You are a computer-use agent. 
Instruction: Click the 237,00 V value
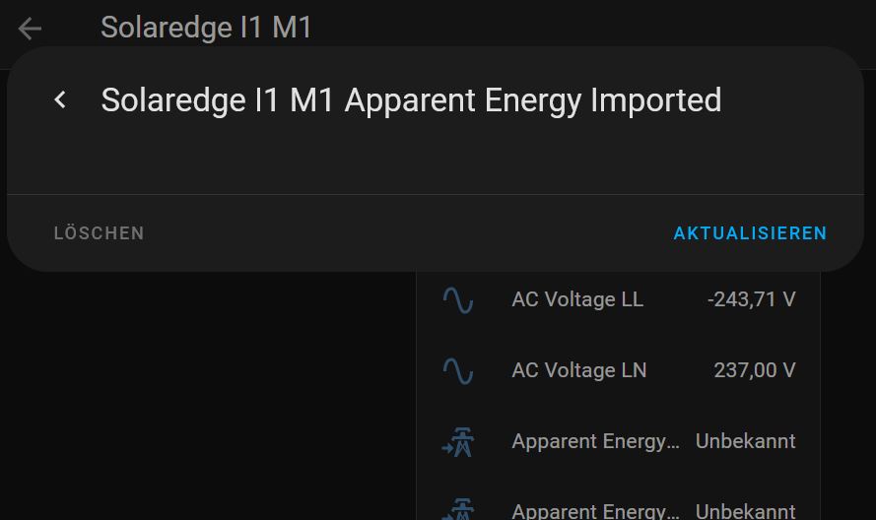[754, 370]
